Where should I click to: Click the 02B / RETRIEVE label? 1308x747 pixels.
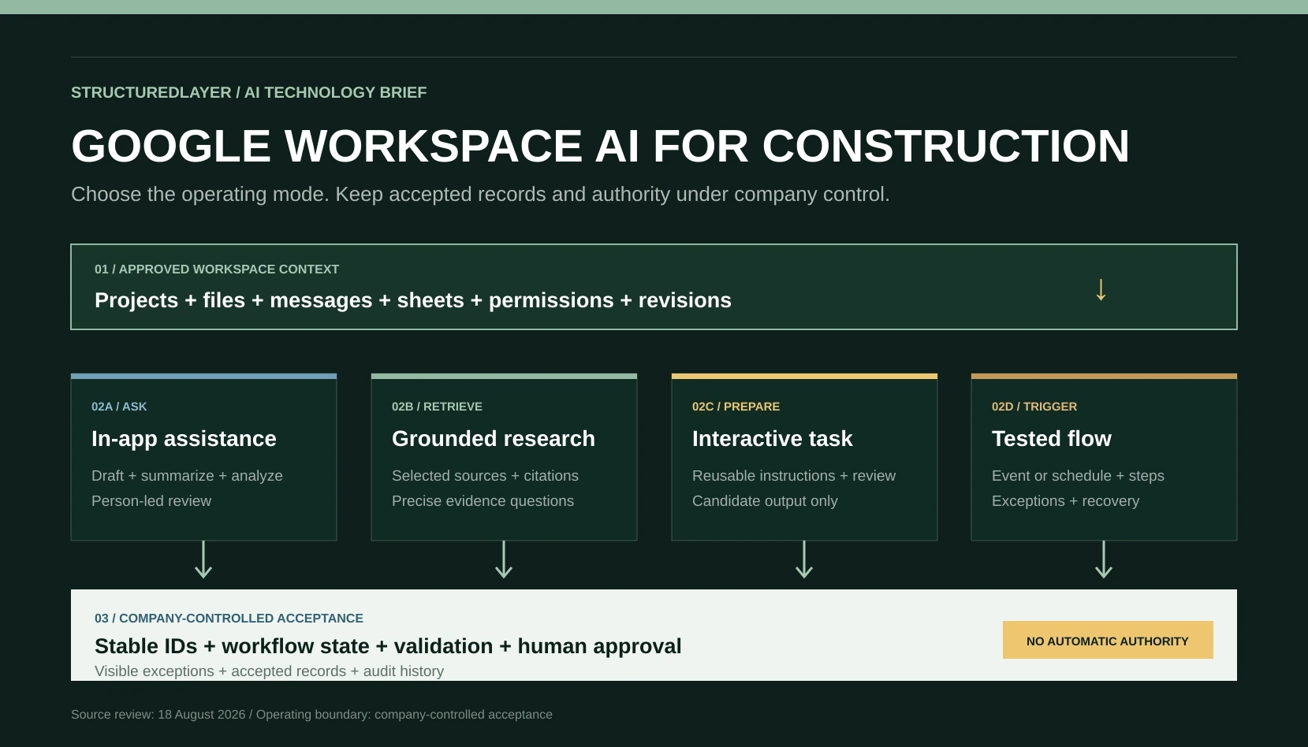click(x=437, y=407)
